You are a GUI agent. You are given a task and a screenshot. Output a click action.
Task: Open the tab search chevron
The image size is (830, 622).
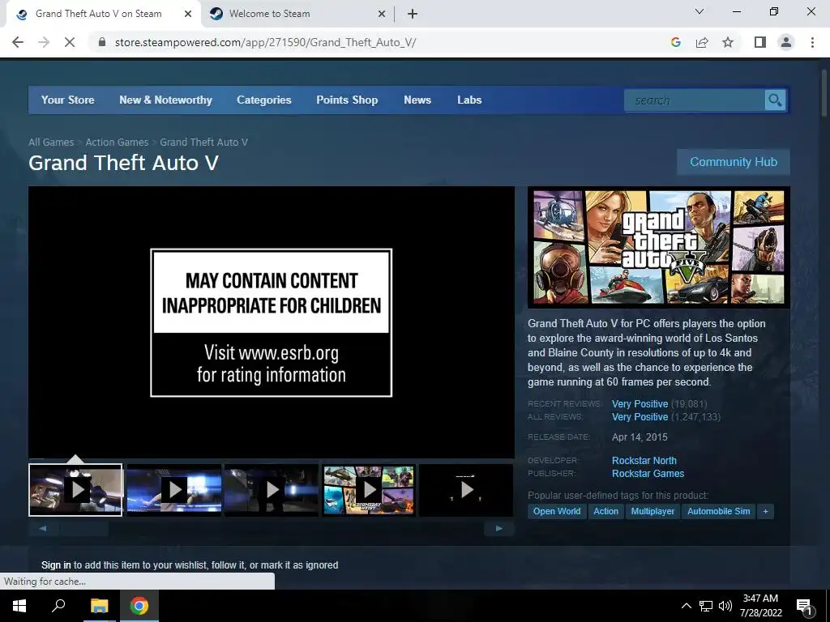coord(700,11)
